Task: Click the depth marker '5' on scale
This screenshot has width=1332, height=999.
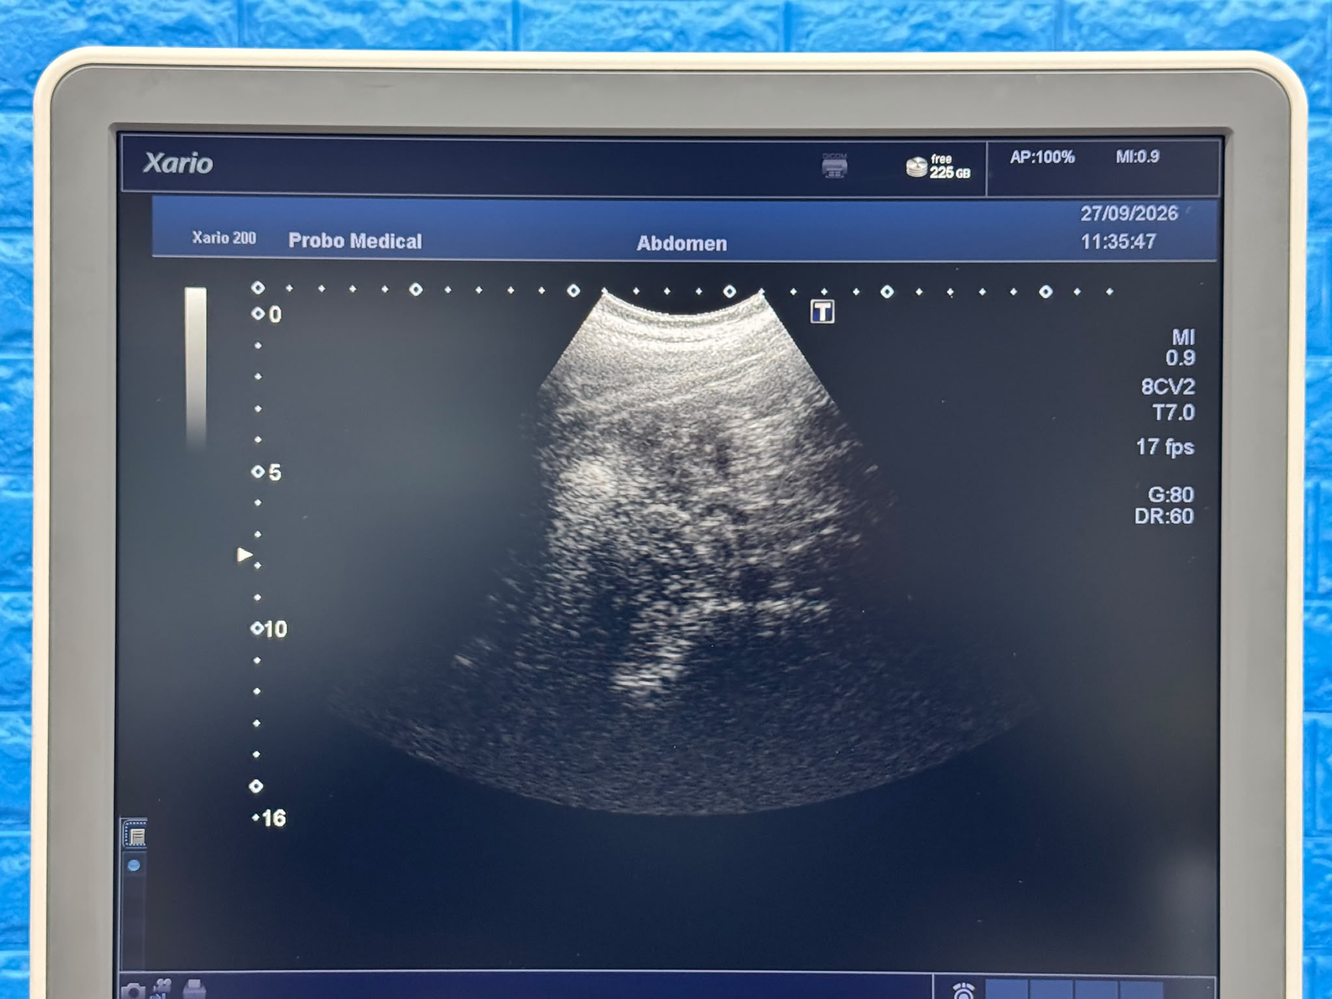Action: tap(274, 472)
